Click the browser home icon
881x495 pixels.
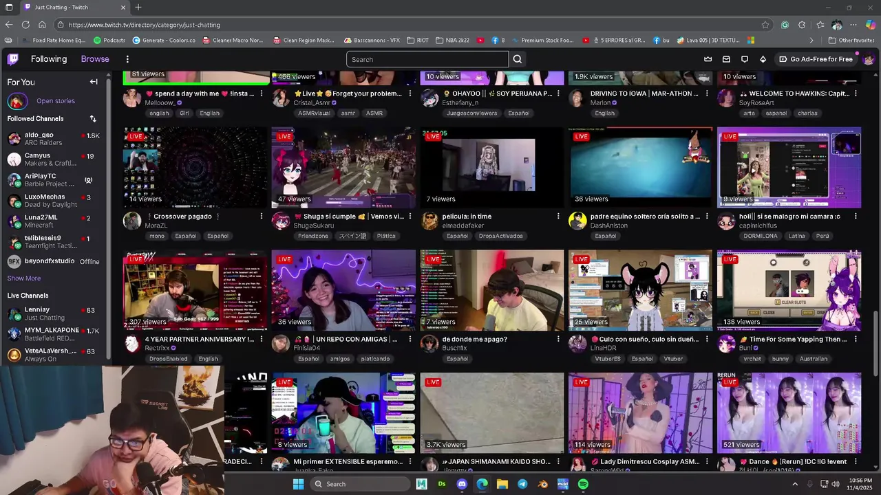[43, 25]
